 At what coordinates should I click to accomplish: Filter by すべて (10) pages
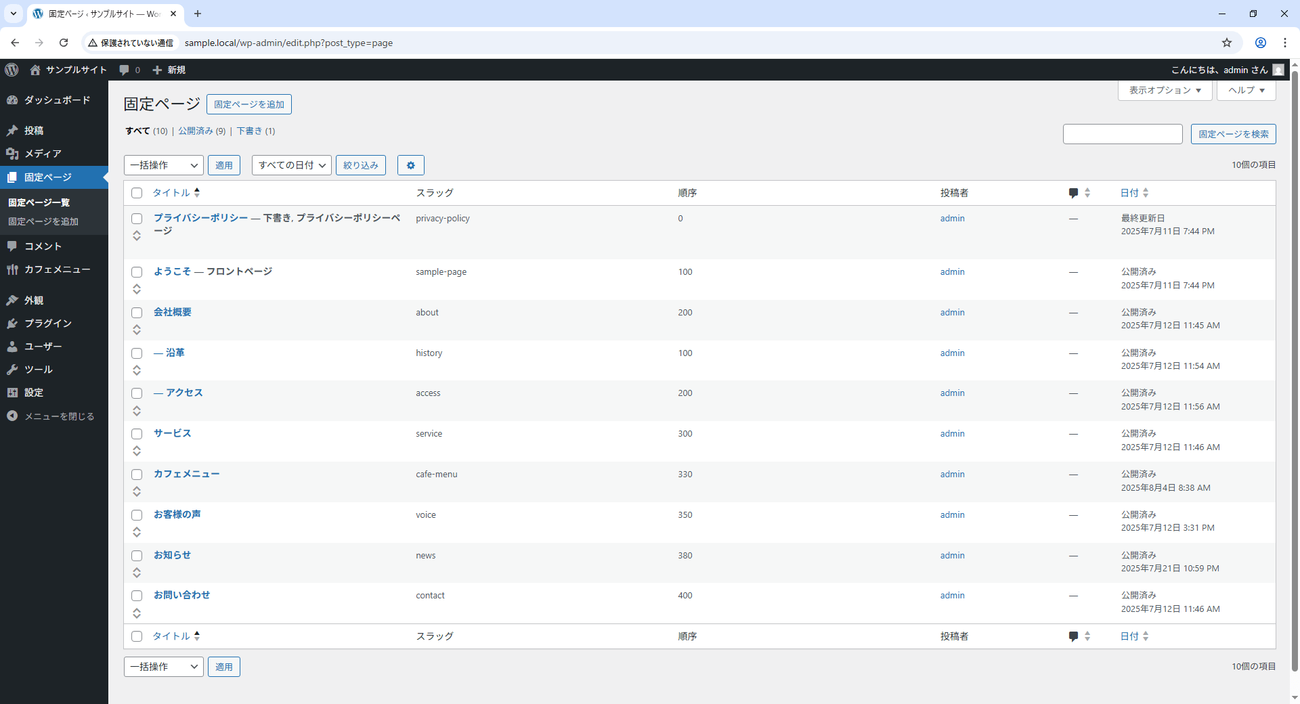pos(146,131)
